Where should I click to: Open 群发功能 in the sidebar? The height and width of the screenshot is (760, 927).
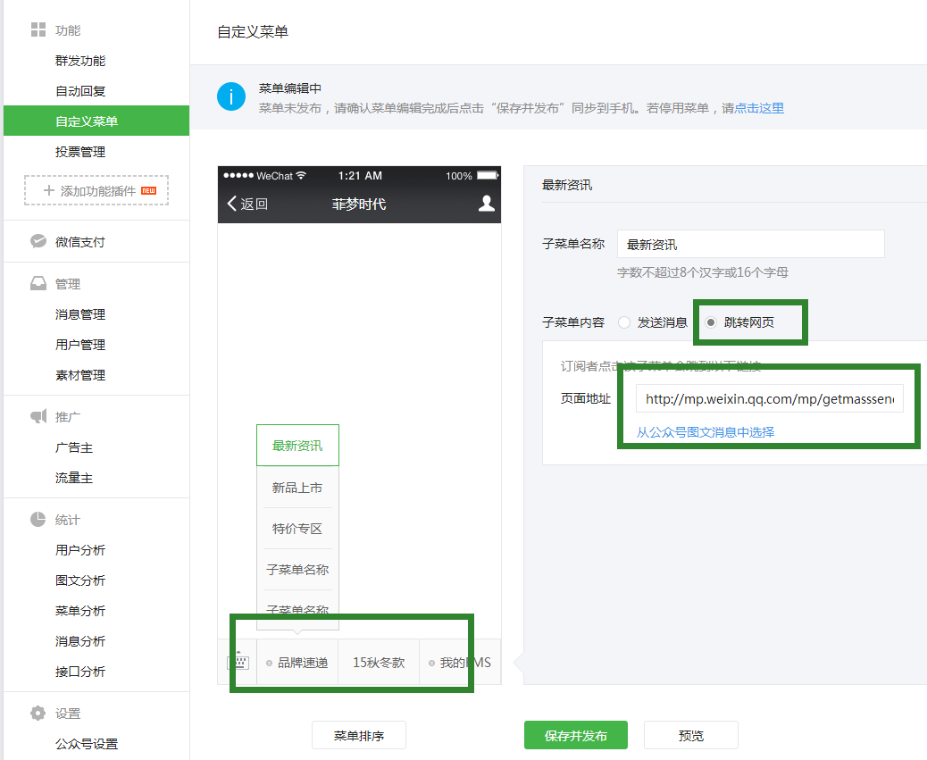click(x=80, y=61)
